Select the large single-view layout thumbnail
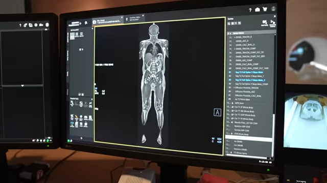Image resolution: width=327 pixels, height=183 pixels. click(72, 36)
